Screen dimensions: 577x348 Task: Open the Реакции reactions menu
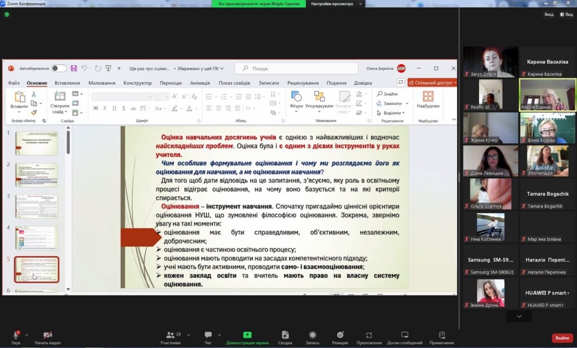(x=340, y=336)
